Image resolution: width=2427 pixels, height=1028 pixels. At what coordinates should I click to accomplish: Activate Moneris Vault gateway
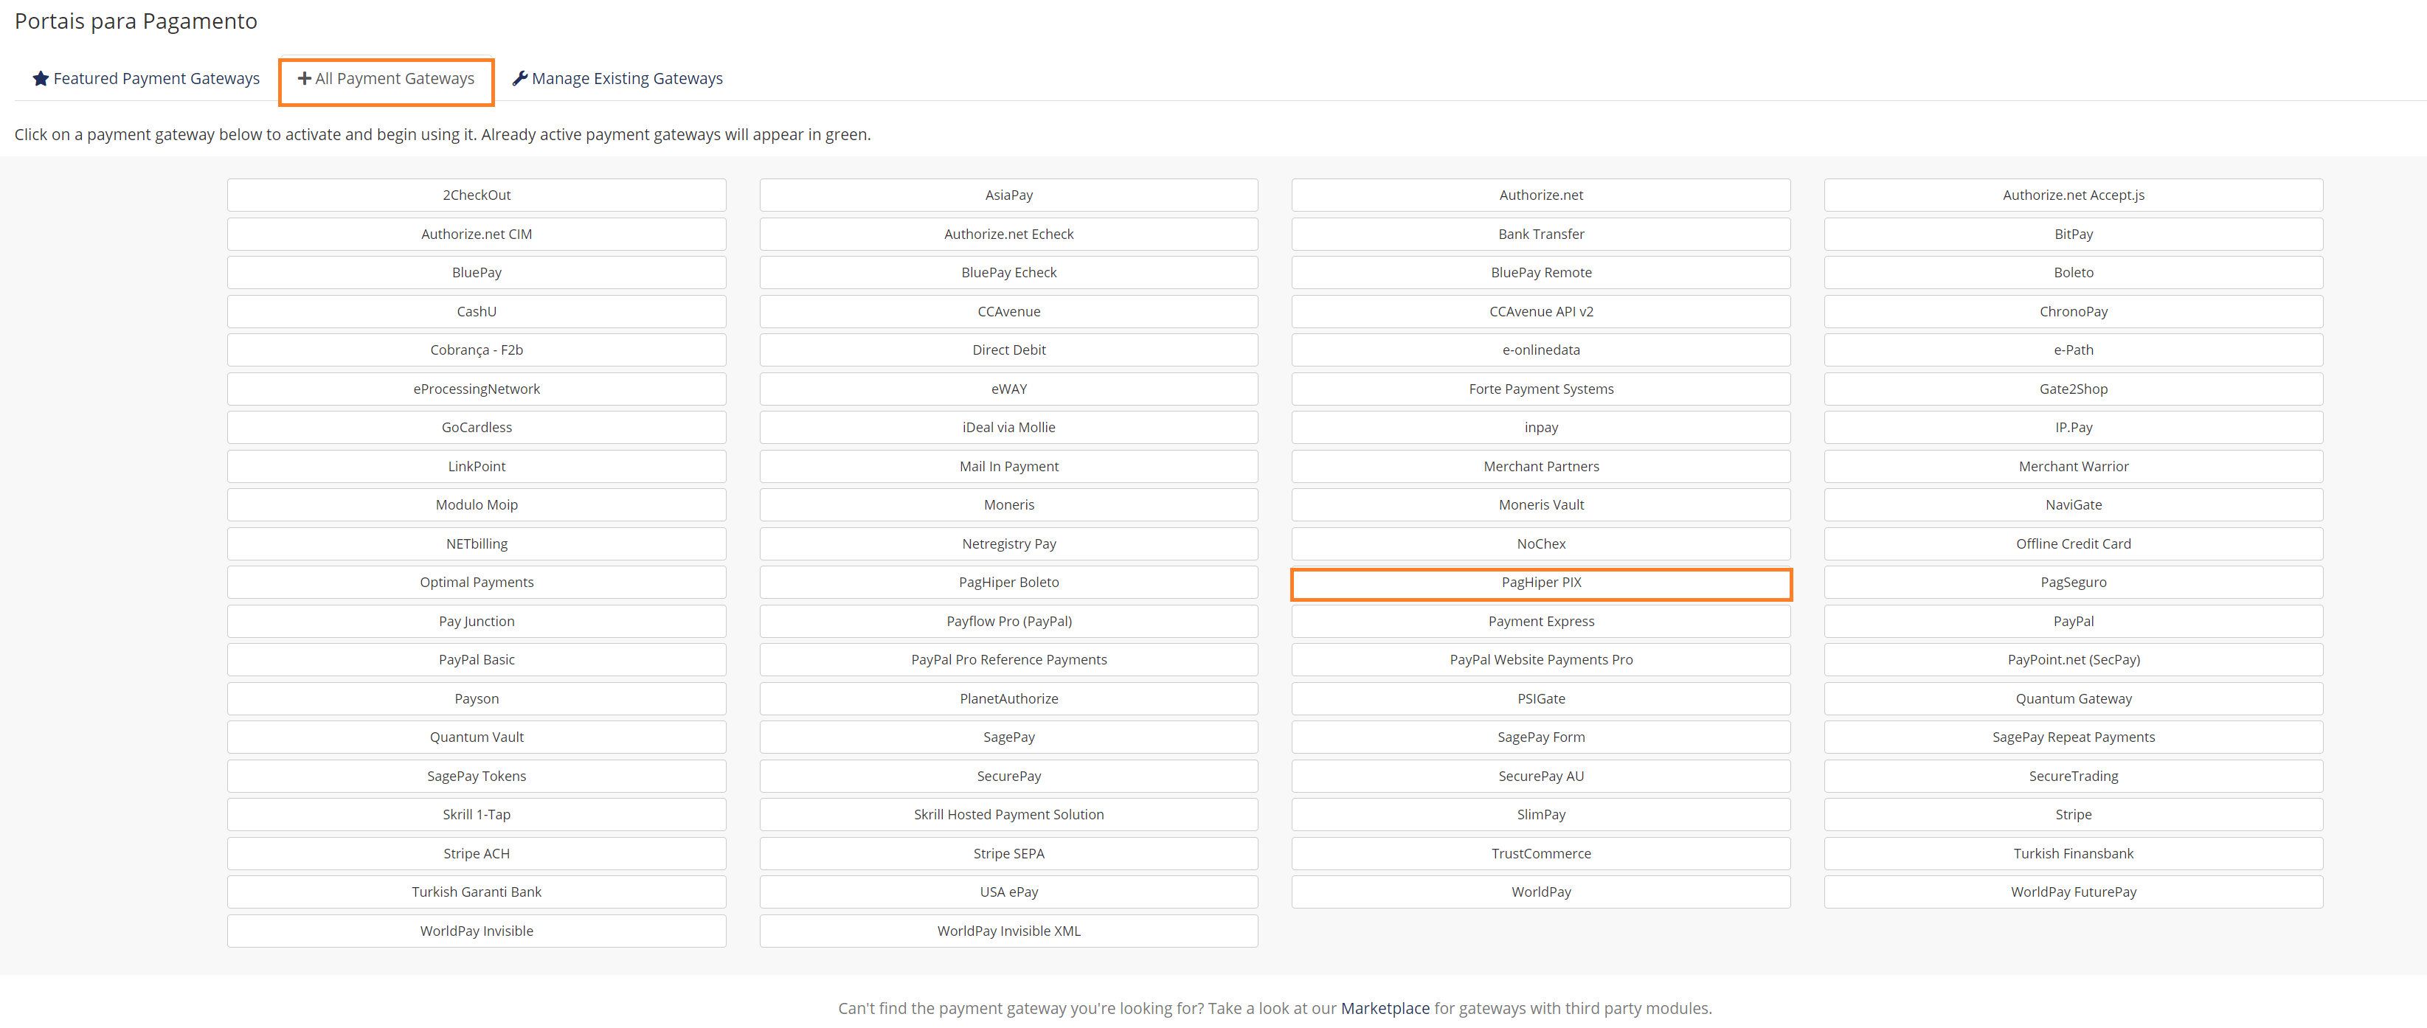tap(1541, 505)
